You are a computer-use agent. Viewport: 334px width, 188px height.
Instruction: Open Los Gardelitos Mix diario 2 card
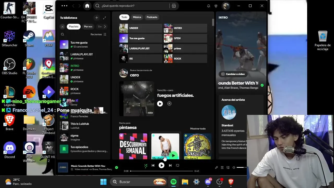coord(198,146)
